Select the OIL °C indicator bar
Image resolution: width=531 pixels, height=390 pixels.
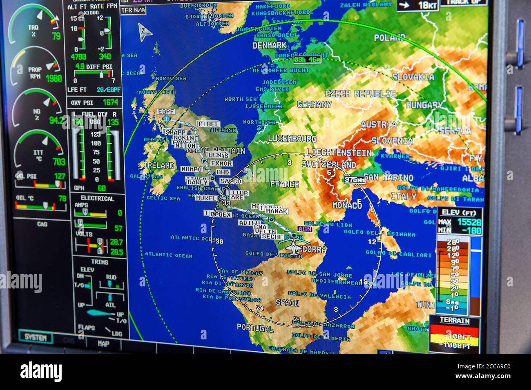41,206
